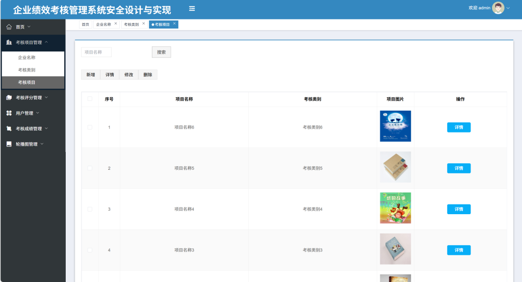Click the cell 考核类别6

click(312, 127)
